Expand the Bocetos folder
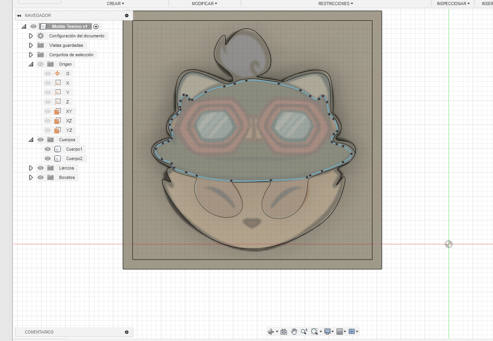 31,177
